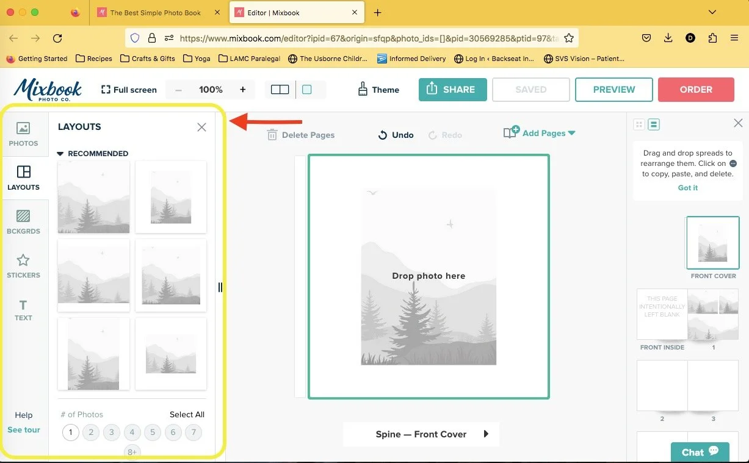Collapse the Recommended layouts section
The image size is (749, 463).
60,153
